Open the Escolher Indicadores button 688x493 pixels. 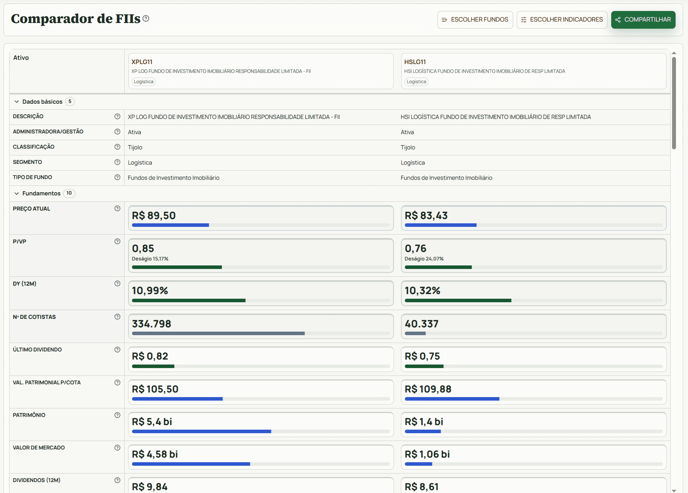click(x=562, y=20)
